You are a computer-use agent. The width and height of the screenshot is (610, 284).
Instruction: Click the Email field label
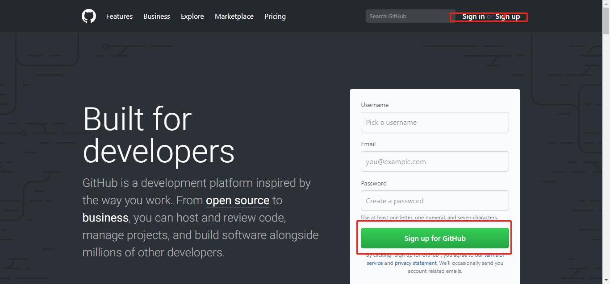pyautogui.click(x=368, y=144)
